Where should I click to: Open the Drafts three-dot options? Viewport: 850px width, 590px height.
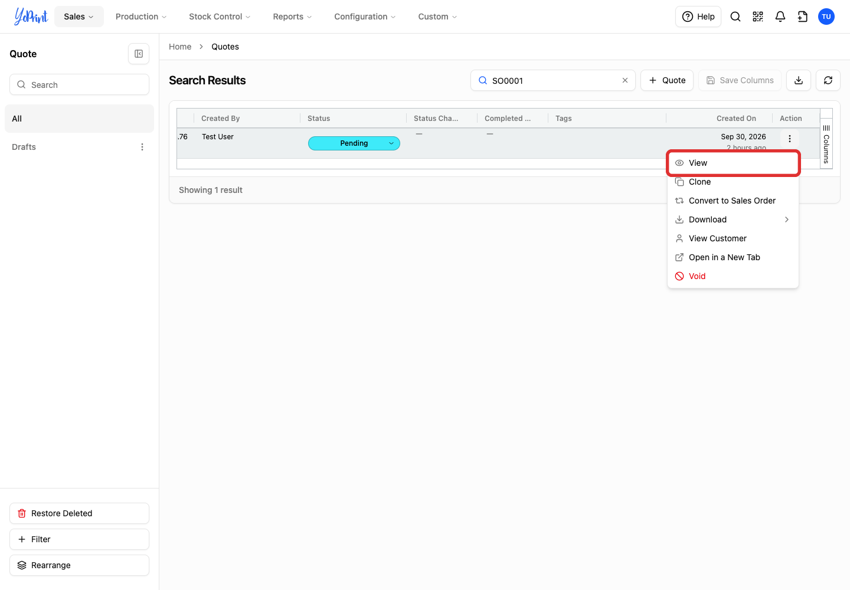(142, 147)
